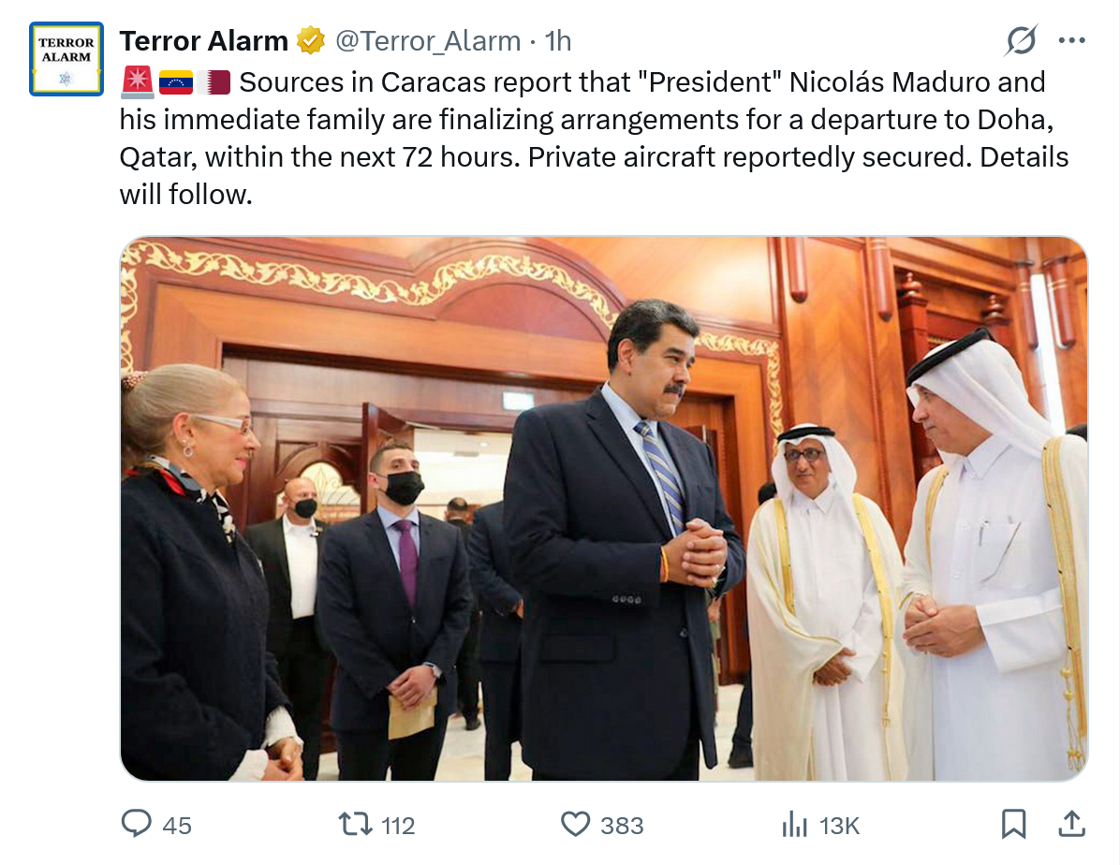Click the 112 reposts count
The height and width of the screenshot is (865, 1120).
[398, 825]
